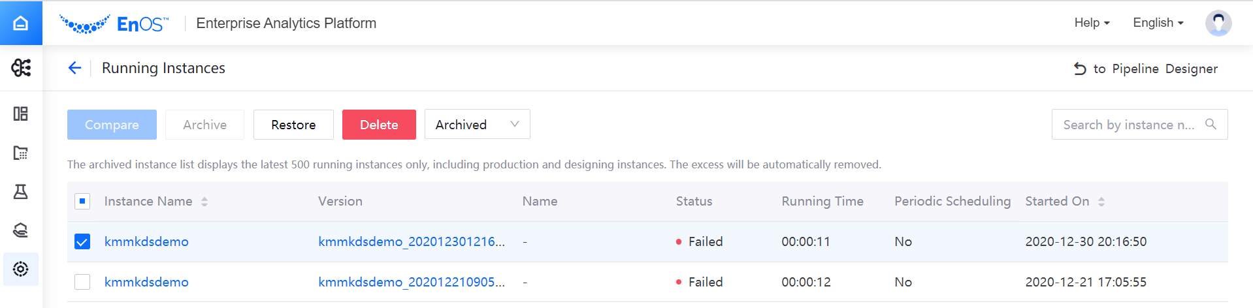Open the Help dropdown menu
Screen dimensions: 1253x308
tap(1092, 23)
